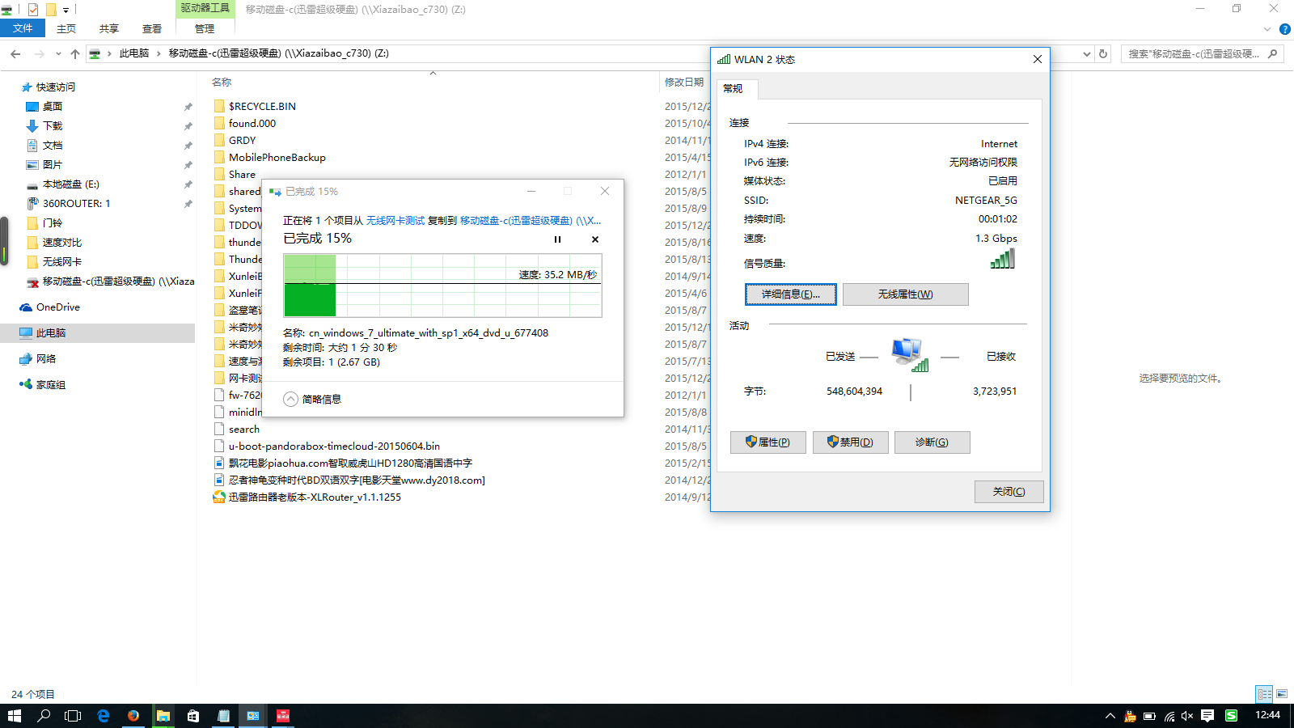Image resolution: width=1294 pixels, height=728 pixels.
Task: Click the muted volume tray icon
Action: 1187,716
